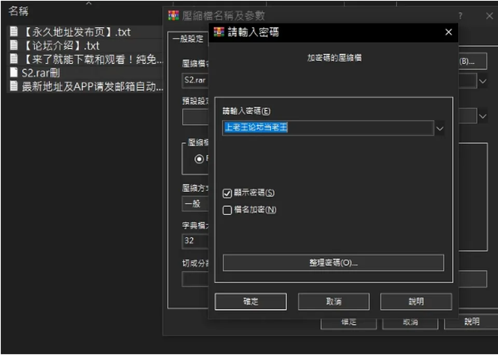498x355 pixels.
Task: Open the 一般 compression method dropdown
Action: tap(196, 204)
